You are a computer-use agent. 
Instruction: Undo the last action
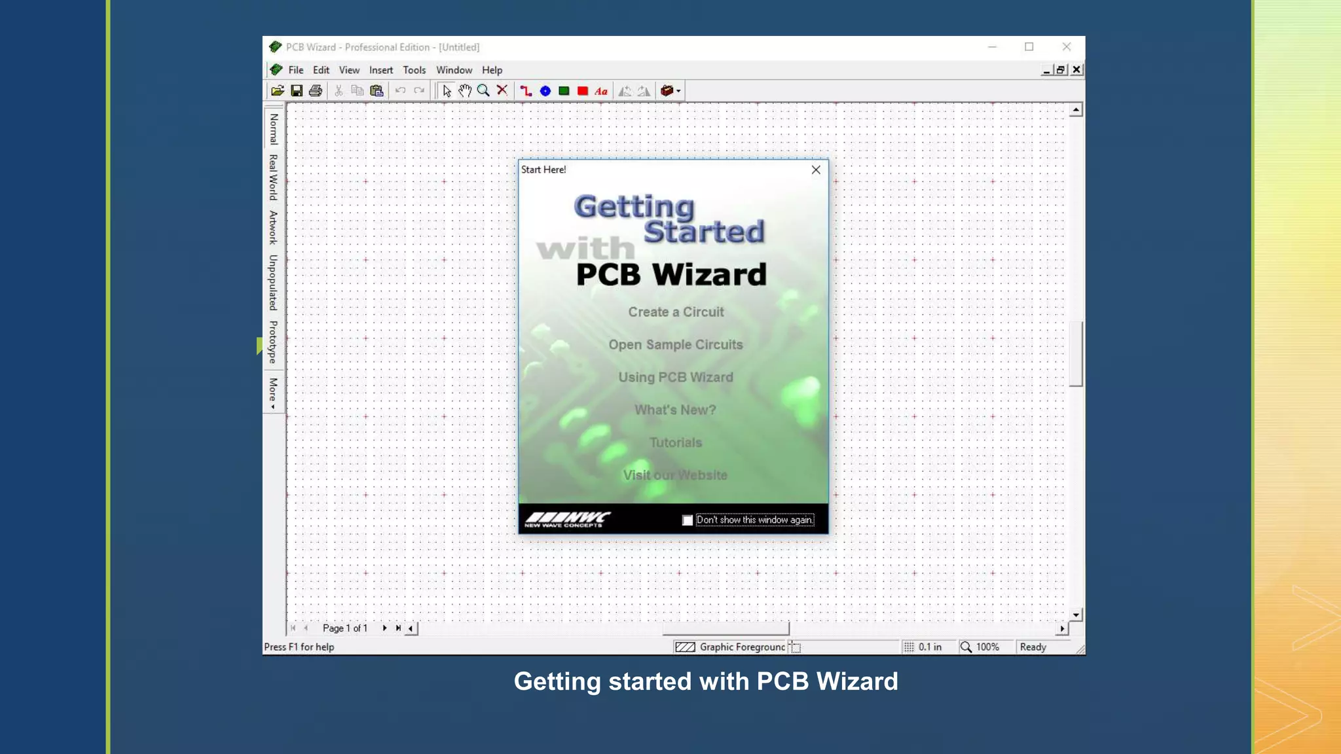click(400, 91)
